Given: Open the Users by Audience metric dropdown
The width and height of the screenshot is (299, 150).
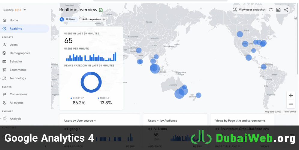Looking at the screenshot, I should point(153,121).
